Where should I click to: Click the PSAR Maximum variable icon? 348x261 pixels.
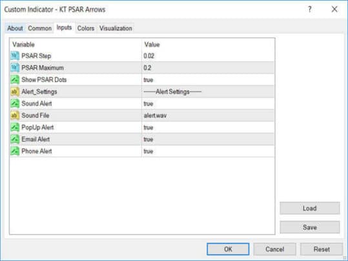coord(15,68)
